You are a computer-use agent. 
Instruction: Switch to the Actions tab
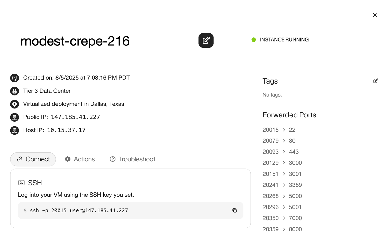click(80, 159)
